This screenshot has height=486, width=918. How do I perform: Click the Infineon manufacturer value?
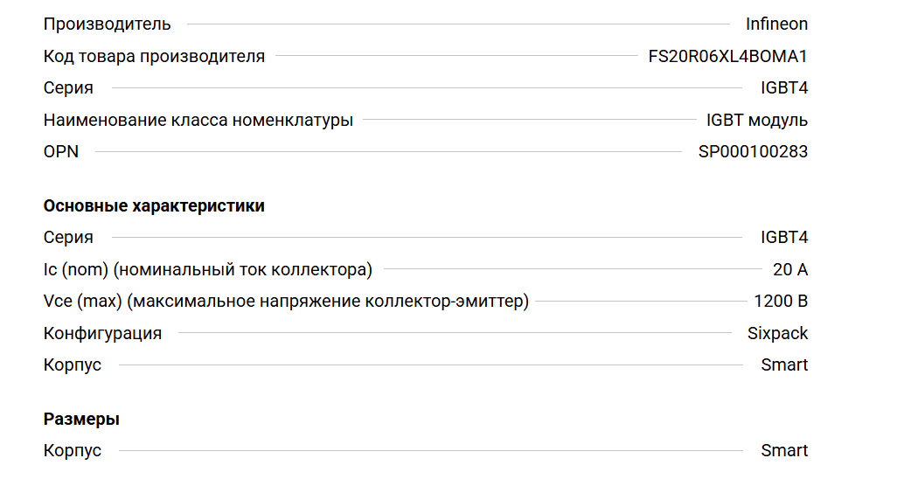tap(776, 24)
